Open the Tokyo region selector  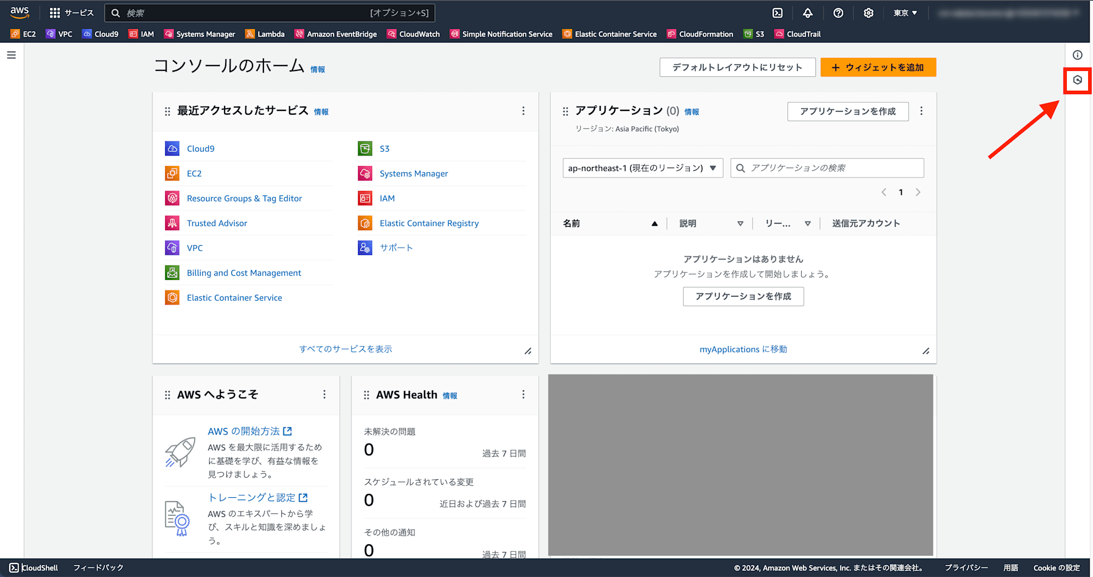[x=906, y=13]
